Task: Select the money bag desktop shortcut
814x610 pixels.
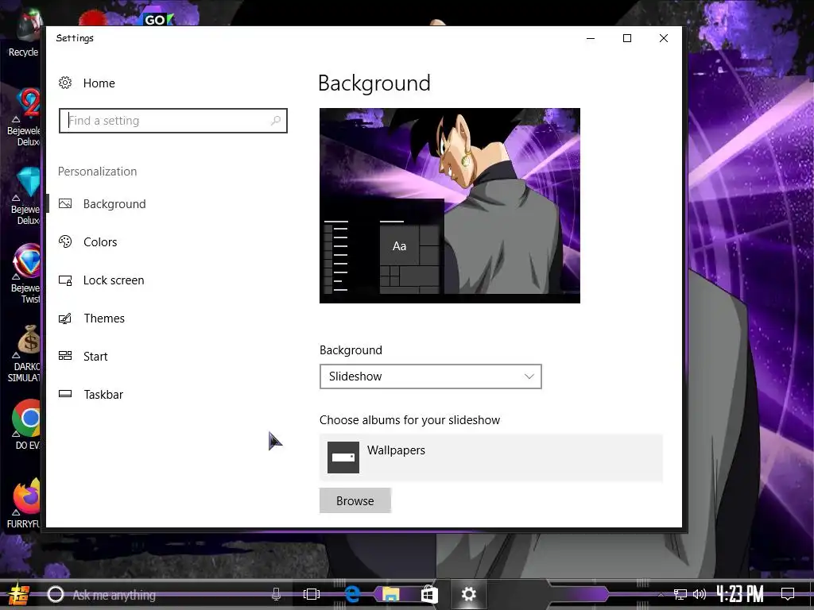Action: coord(25,353)
